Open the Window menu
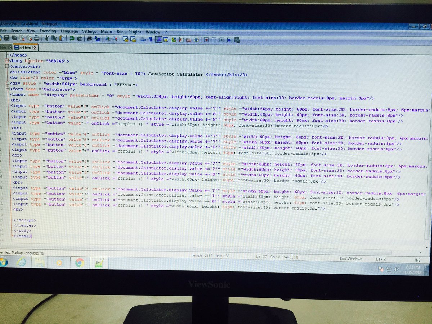Image resolution: width=432 pixels, height=324 pixels. pos(153,32)
